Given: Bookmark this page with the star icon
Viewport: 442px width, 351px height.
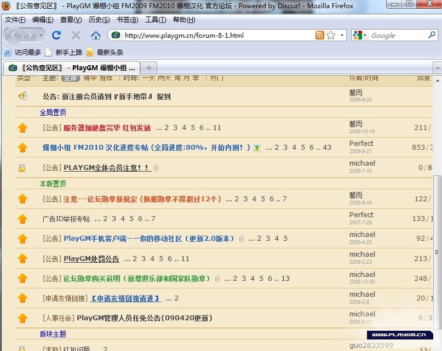Looking at the screenshot, I should click(331, 35).
